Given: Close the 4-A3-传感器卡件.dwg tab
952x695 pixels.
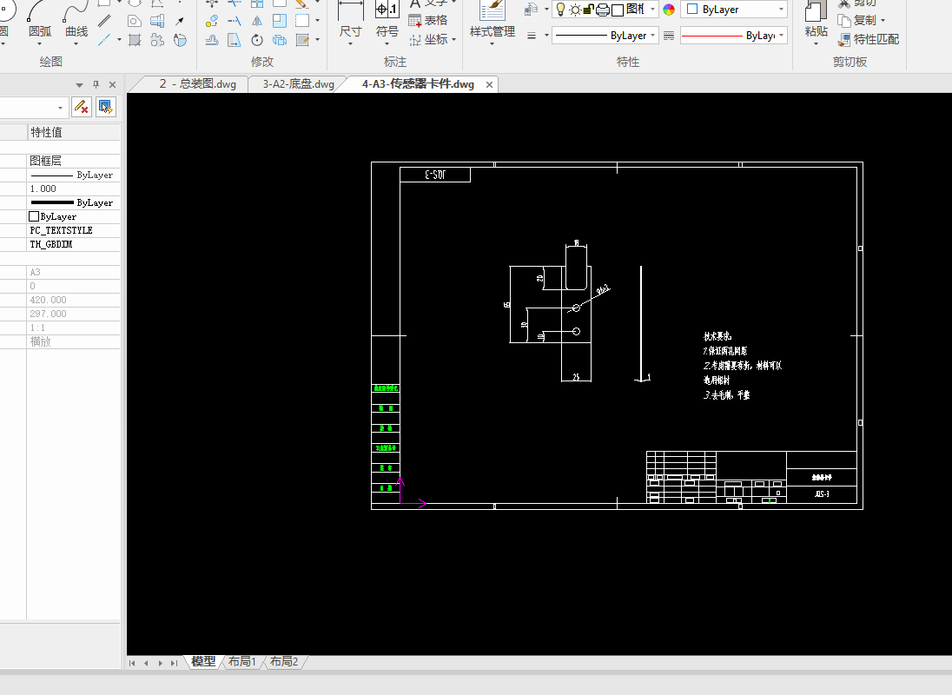Looking at the screenshot, I should [489, 85].
